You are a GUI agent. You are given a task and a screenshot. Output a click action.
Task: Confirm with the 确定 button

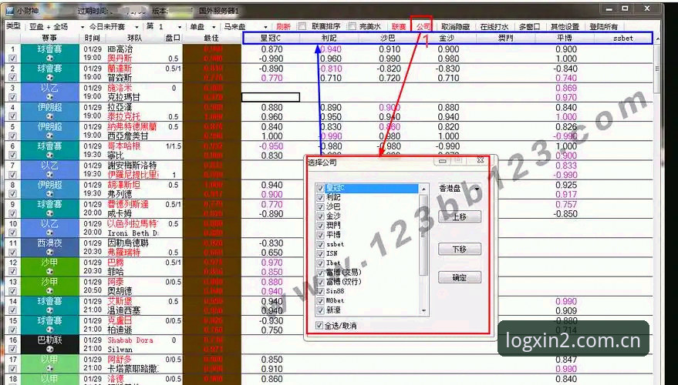pos(460,277)
